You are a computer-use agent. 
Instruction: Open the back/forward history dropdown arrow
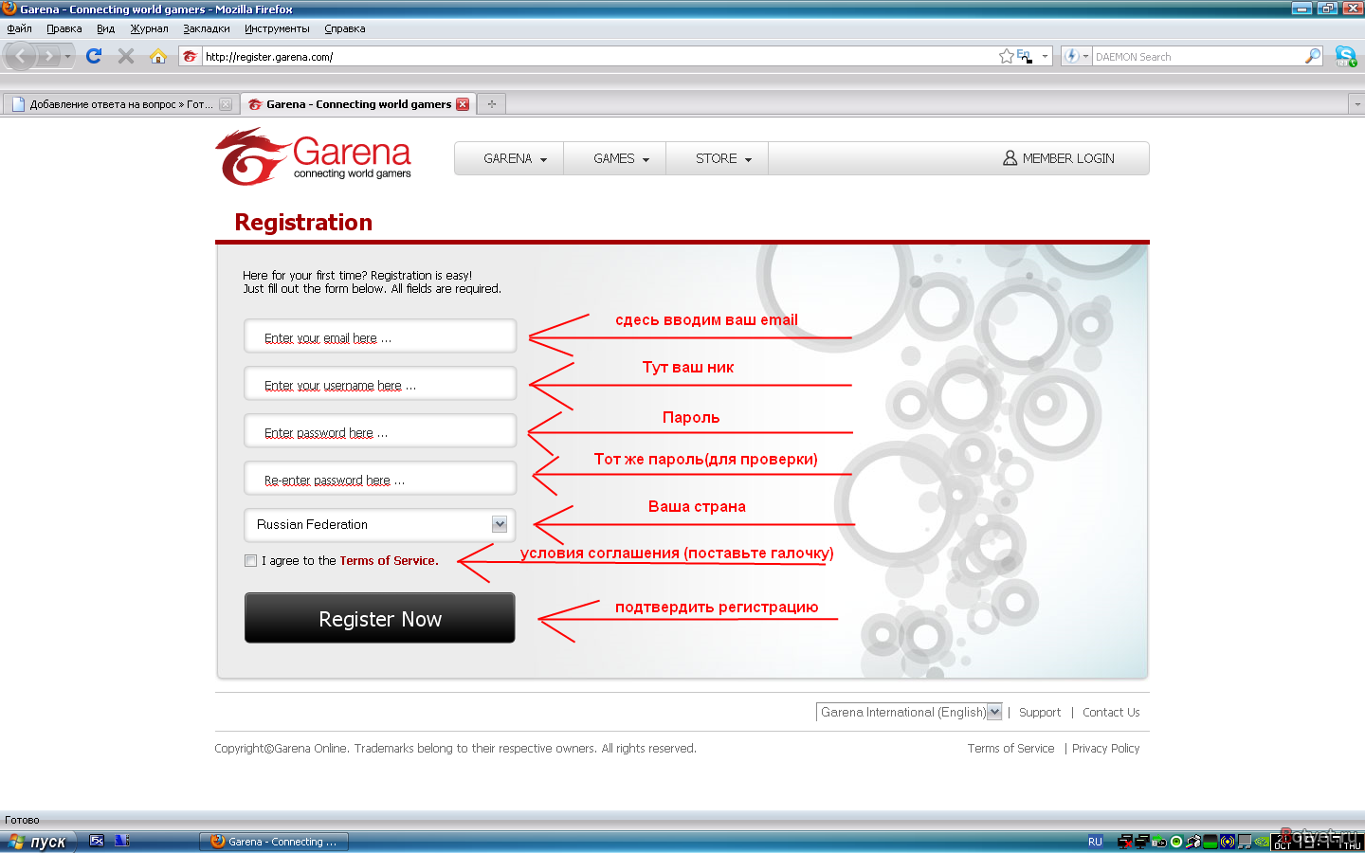[x=67, y=56]
